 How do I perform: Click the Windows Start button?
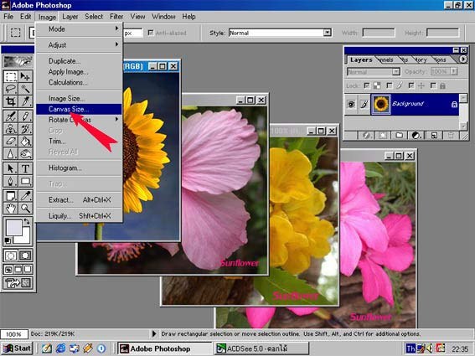tap(18, 348)
